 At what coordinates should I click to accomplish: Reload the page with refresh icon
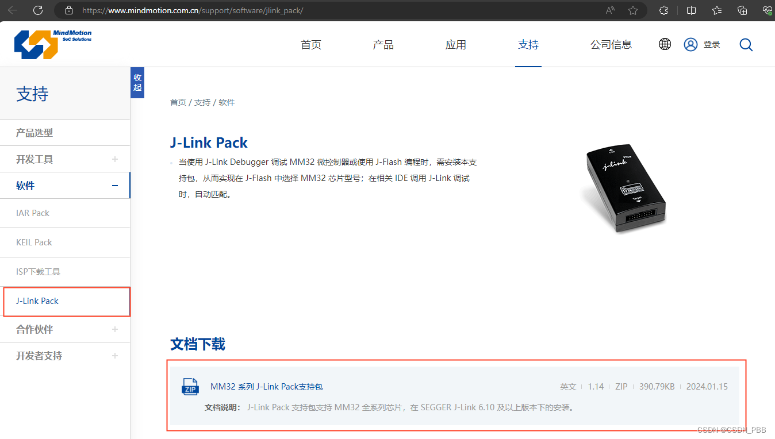click(38, 10)
